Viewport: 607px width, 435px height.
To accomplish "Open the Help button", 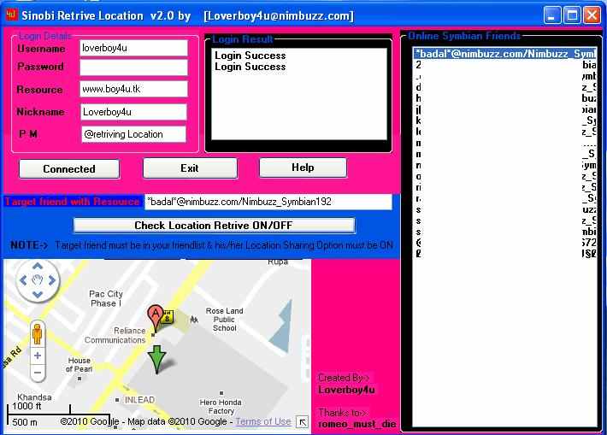I will 303,168.
